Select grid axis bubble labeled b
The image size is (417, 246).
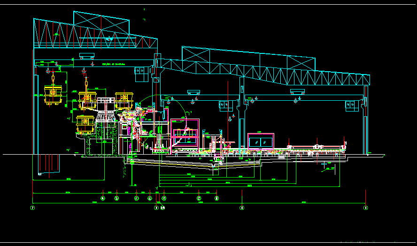point(116,198)
